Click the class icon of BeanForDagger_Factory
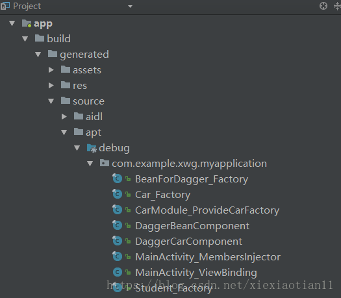Image resolution: width=341 pixels, height=298 pixels. (117, 179)
